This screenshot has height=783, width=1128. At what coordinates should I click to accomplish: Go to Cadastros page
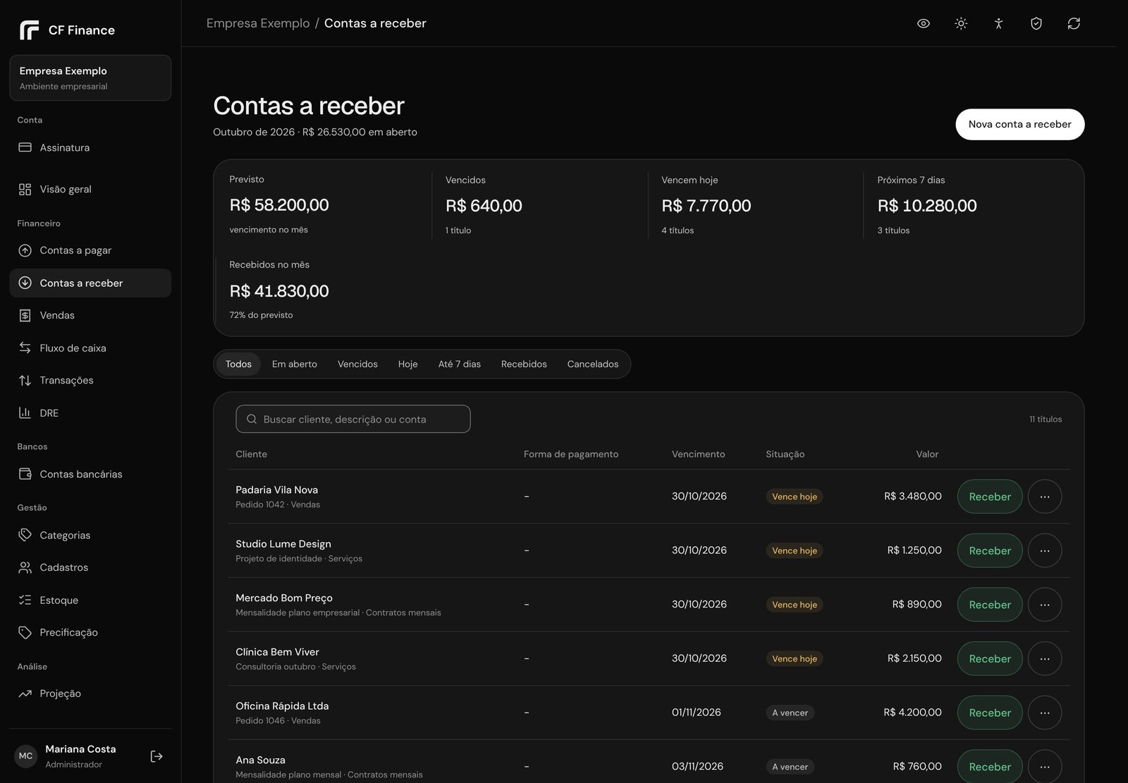90,567
